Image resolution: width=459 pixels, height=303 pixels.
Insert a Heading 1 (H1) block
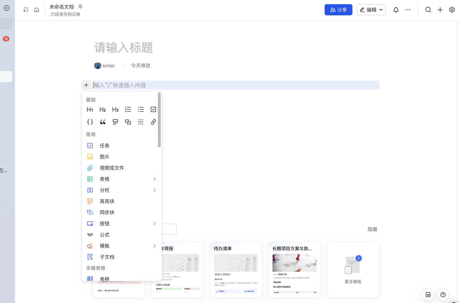pyautogui.click(x=90, y=110)
